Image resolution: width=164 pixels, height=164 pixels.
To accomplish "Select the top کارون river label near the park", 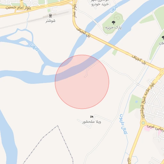I will click(x=114, y=9).
